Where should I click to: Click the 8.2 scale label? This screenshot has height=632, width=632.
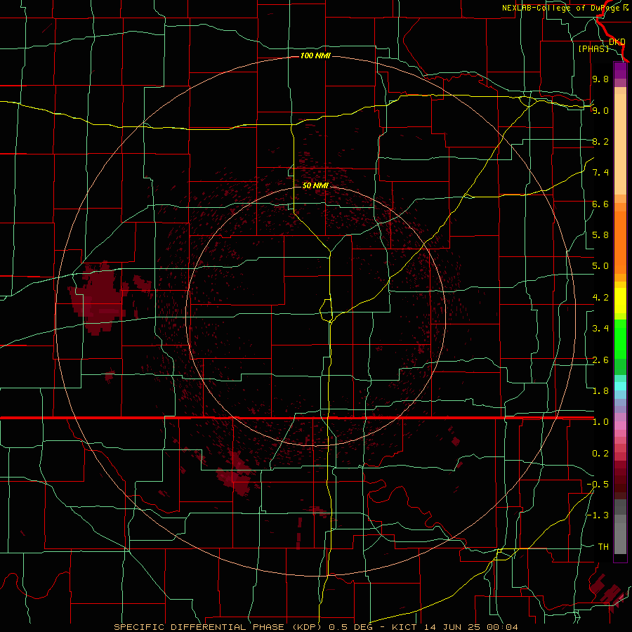pos(600,141)
